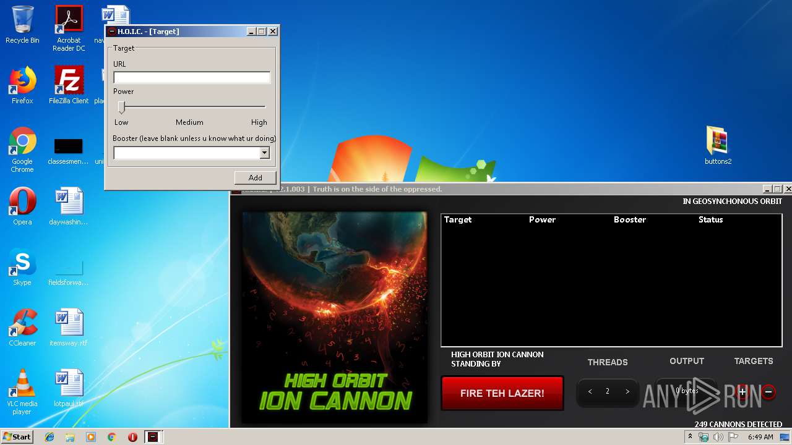
Task: Click the Booster column header in list
Action: (630, 219)
